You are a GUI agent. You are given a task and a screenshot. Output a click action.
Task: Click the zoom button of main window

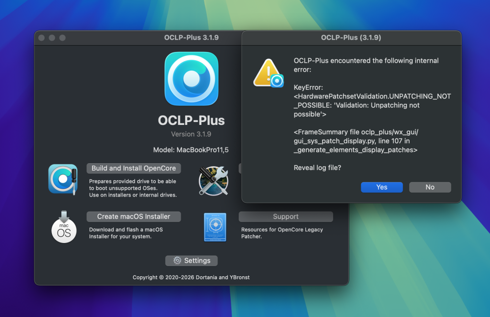(63, 38)
